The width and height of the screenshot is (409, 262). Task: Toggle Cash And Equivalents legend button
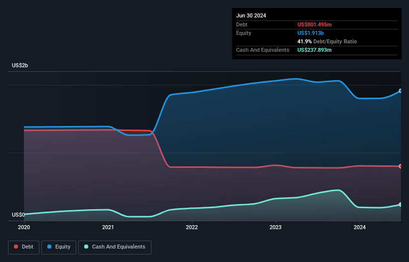pos(115,247)
